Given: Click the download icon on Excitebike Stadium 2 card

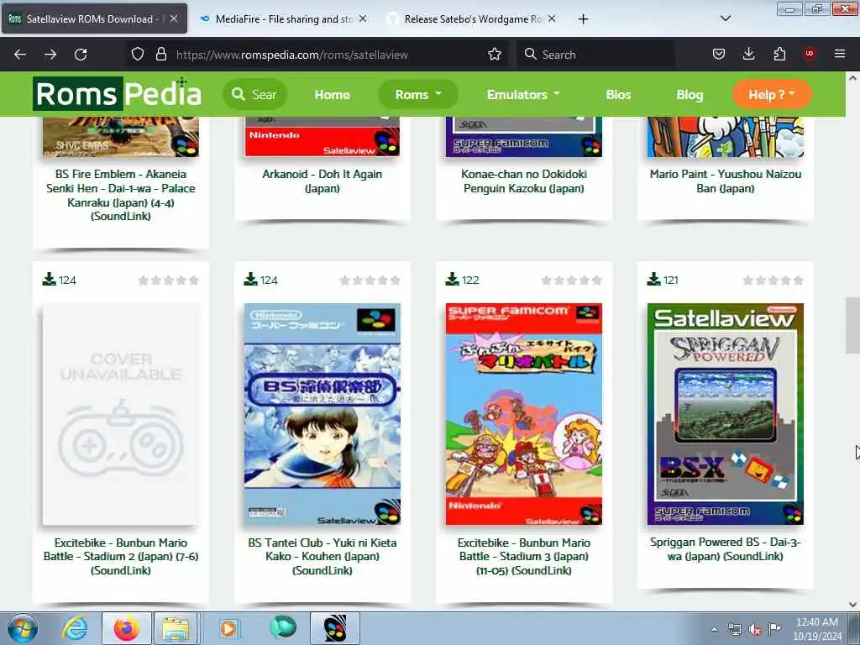Looking at the screenshot, I should (x=50, y=280).
